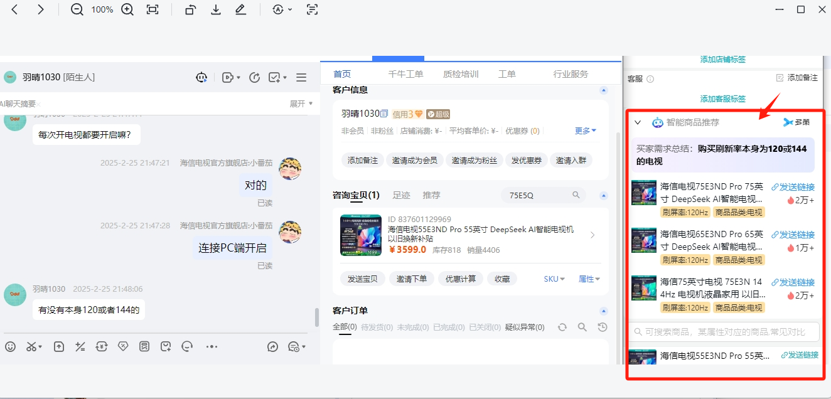Switch to the 推荐 tab beside 足迹
831x399 pixels.
431,195
